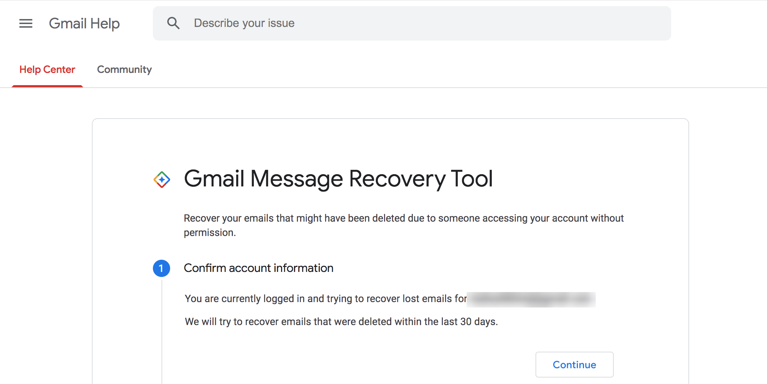Screen dimensions: 767x384
Task: Click the blurred account email address
Action: coord(530,299)
